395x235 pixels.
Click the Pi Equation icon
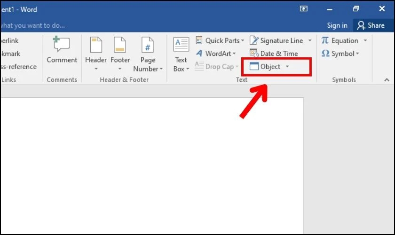(x=325, y=40)
